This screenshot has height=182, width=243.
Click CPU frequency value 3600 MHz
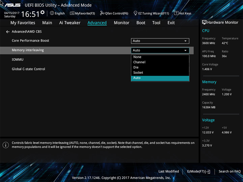tap(209, 43)
